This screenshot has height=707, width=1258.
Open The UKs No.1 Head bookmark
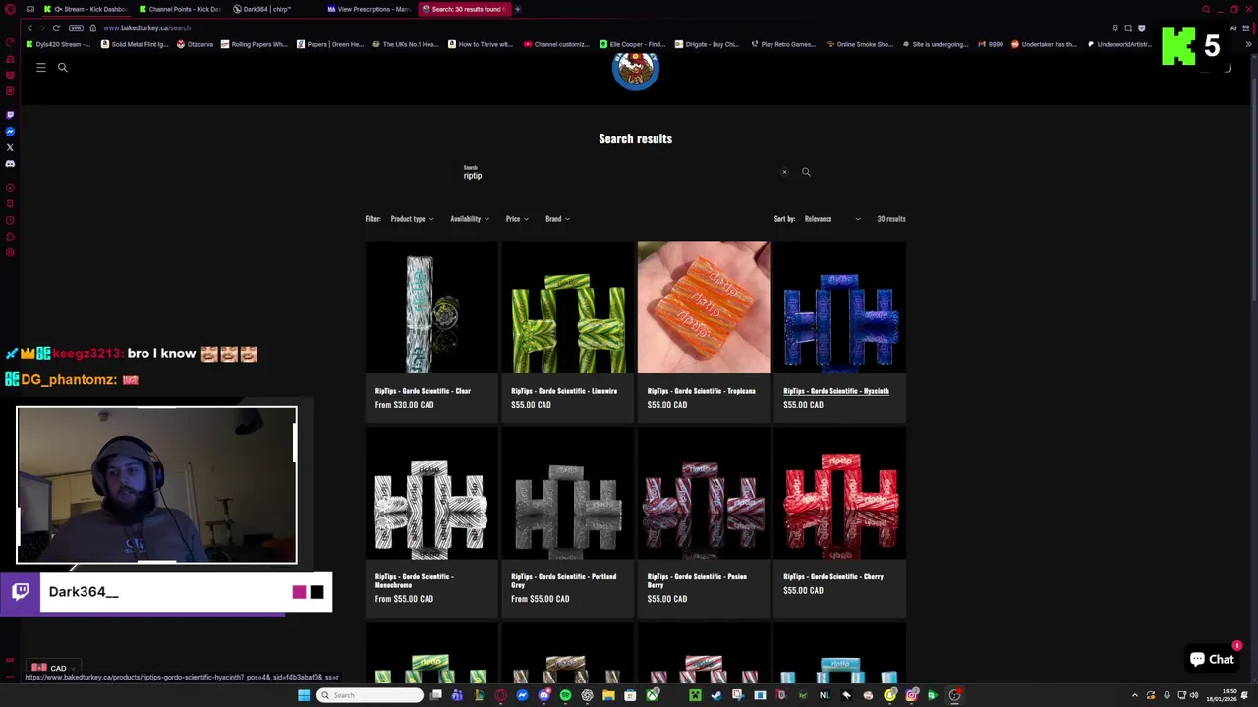(406, 44)
